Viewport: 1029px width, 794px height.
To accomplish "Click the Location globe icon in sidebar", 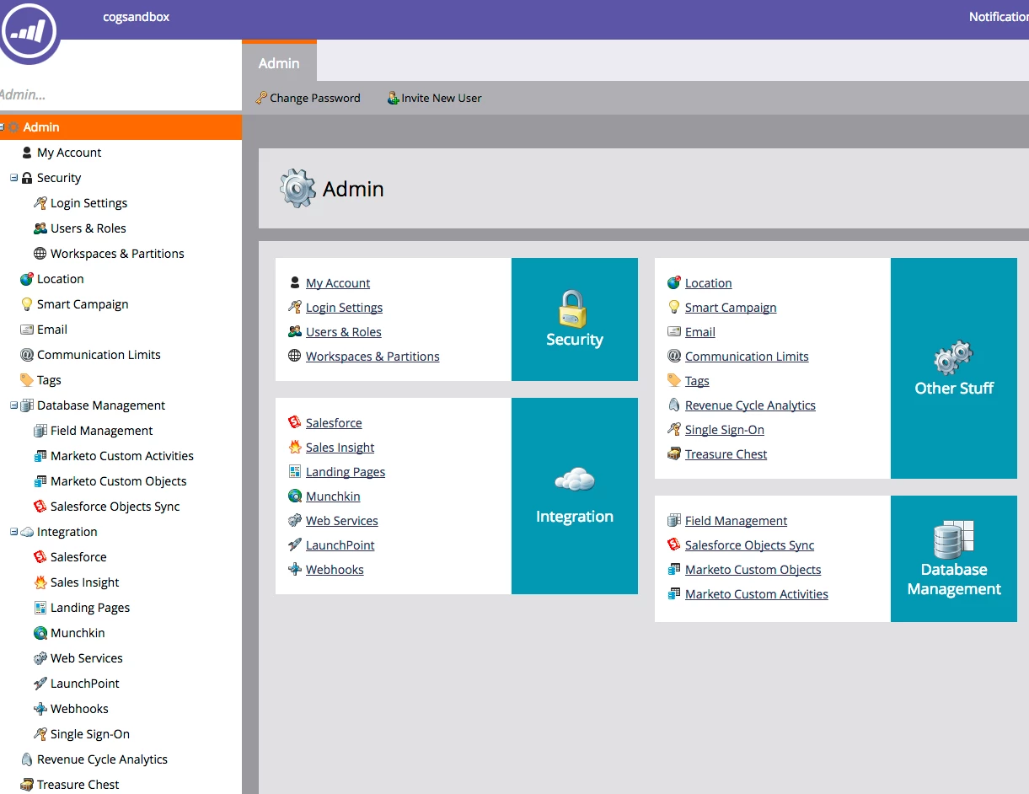I will click(27, 279).
